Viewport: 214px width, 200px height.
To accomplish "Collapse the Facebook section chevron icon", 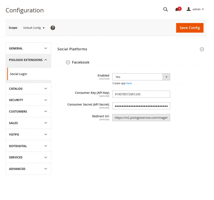I will pos(68,62).
